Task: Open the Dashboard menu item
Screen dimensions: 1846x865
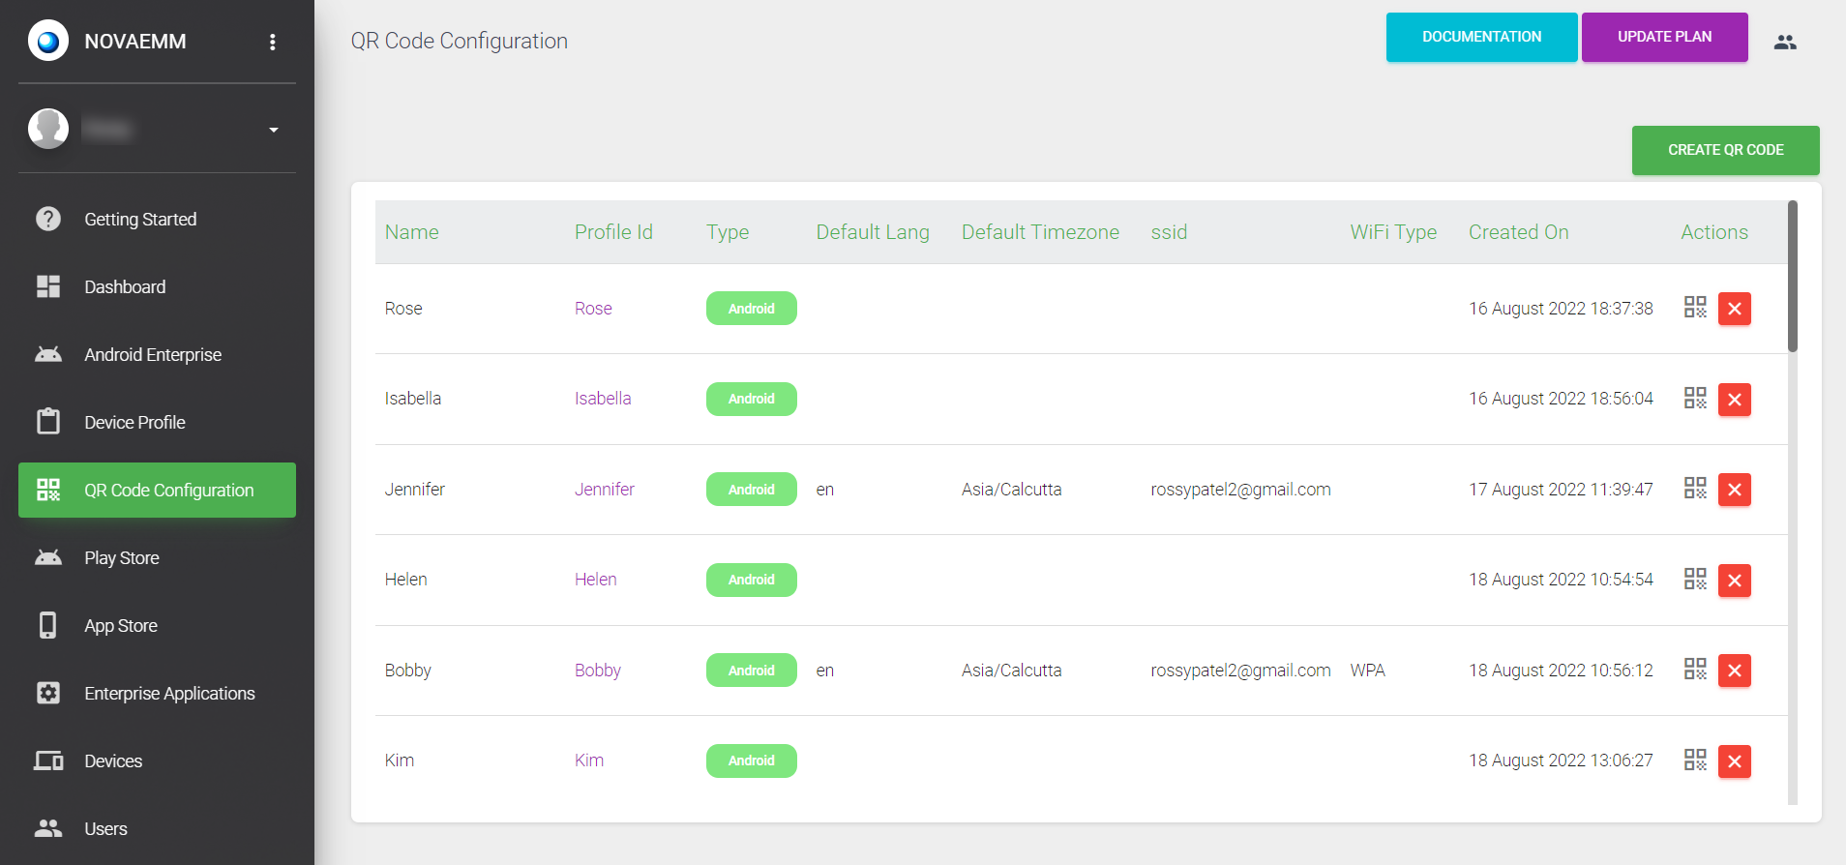Action: point(125,287)
